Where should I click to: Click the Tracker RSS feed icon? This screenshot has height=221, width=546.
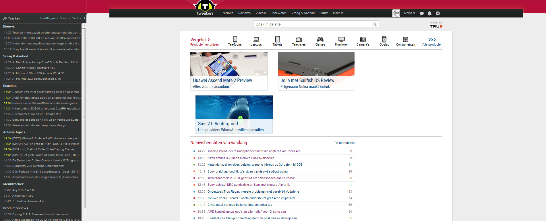coord(5,18)
